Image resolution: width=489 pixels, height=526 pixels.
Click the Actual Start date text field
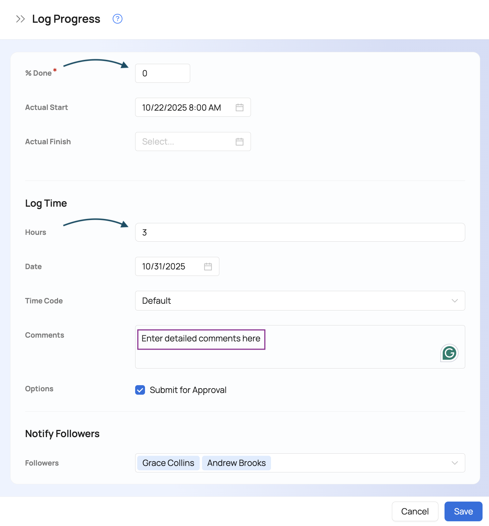click(x=183, y=108)
